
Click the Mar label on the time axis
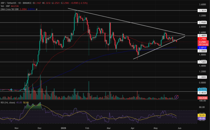coord(108,128)
